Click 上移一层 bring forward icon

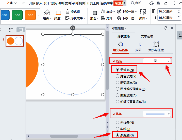click(x=119, y=11)
